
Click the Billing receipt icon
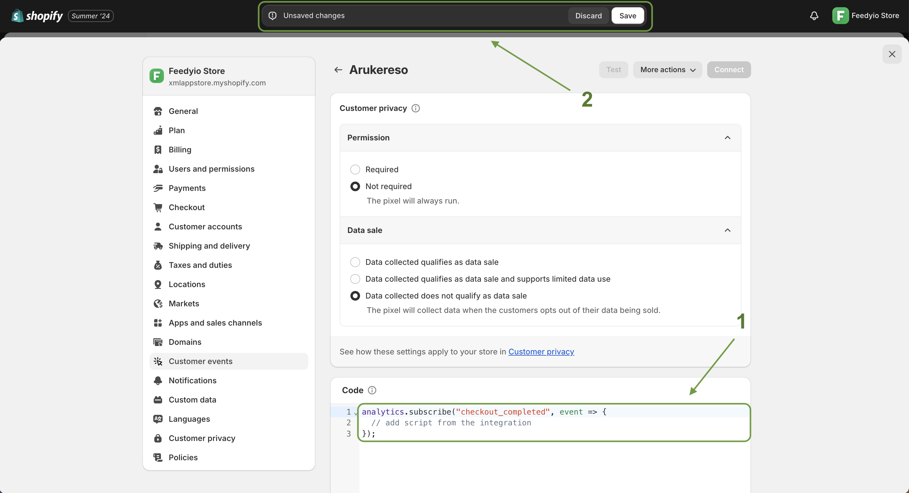tap(158, 149)
